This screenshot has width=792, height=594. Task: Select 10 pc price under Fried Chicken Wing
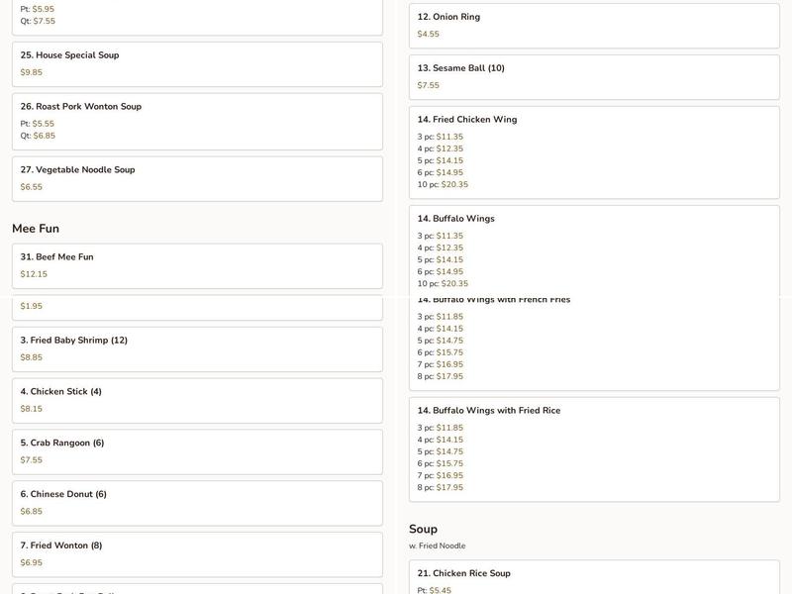453,184
